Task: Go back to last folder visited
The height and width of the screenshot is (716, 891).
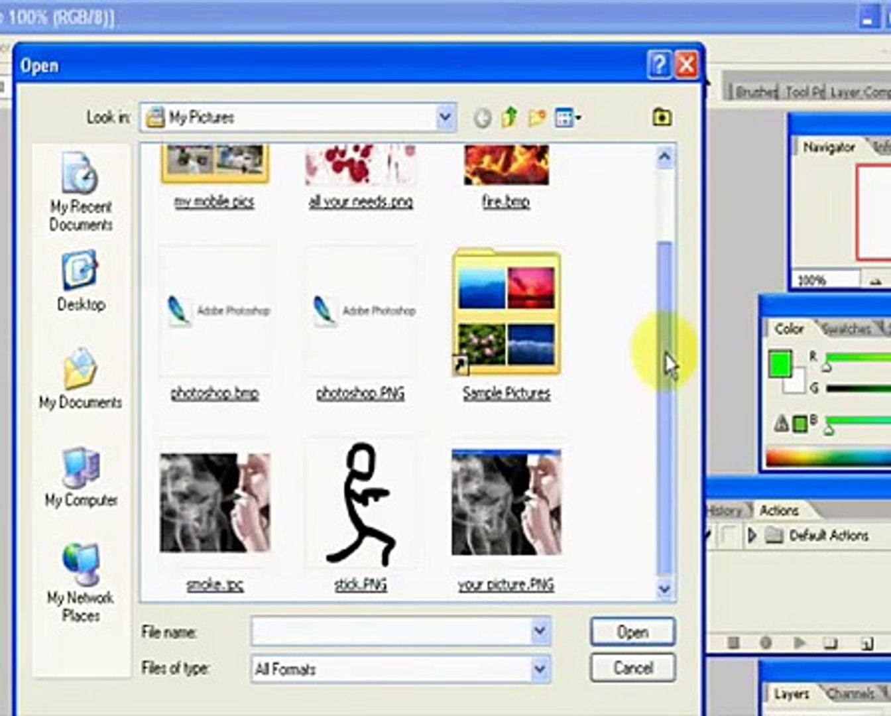Action: (x=482, y=118)
